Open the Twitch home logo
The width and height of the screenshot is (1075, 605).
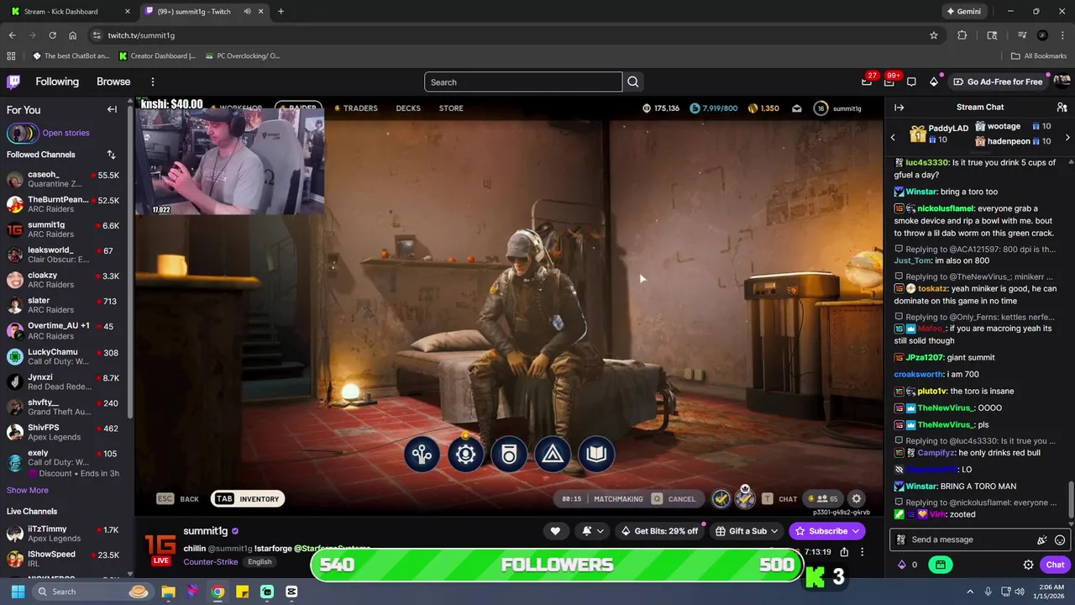13,82
